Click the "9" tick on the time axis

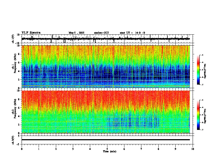[x=175, y=149]
